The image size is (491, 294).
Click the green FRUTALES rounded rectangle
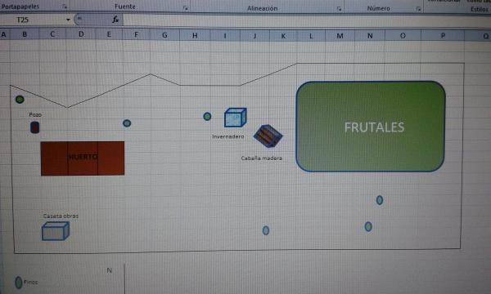(x=371, y=127)
